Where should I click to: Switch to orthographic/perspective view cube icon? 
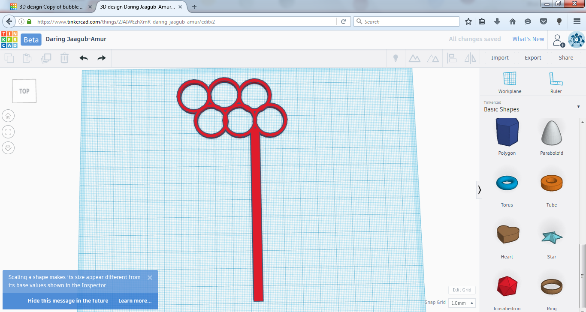[8, 148]
